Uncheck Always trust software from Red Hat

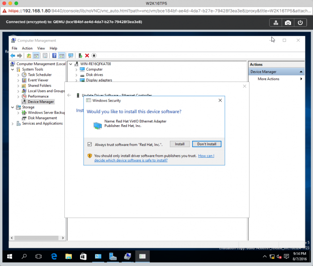point(89,144)
